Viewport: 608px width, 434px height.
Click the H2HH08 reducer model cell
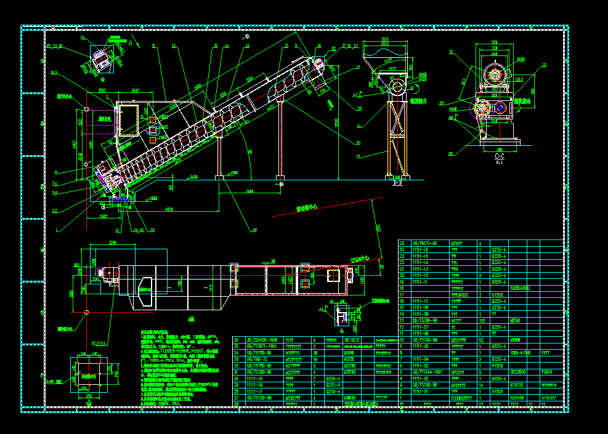518,398
